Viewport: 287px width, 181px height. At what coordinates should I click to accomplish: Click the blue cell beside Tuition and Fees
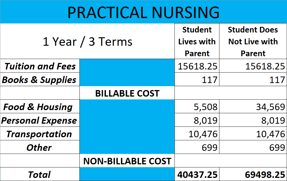(x=127, y=66)
